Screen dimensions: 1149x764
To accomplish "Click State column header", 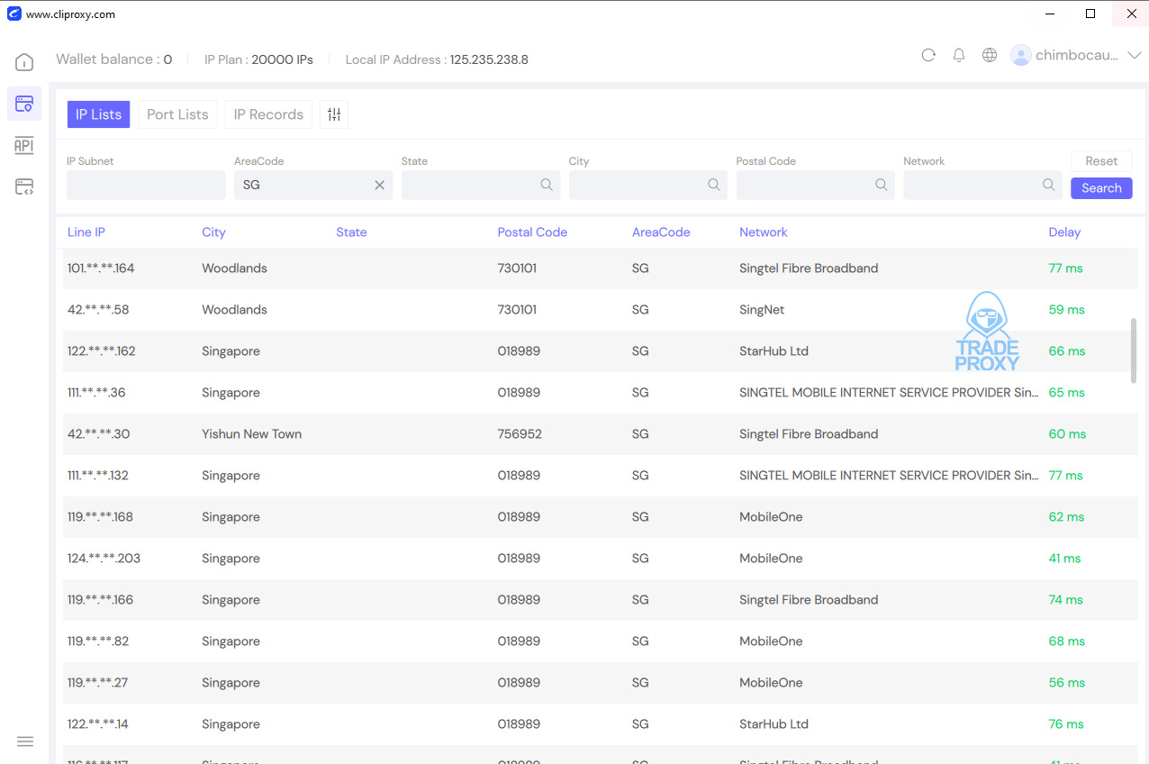I will [x=351, y=232].
